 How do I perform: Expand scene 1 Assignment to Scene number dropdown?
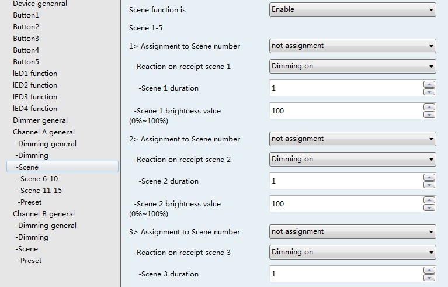pyautogui.click(x=352, y=46)
